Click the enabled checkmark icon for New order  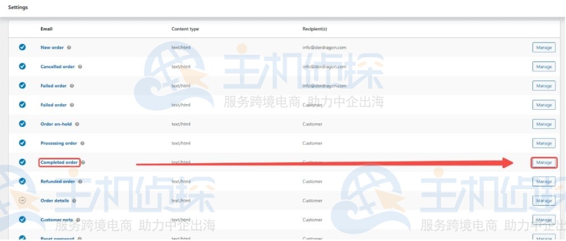coord(22,47)
